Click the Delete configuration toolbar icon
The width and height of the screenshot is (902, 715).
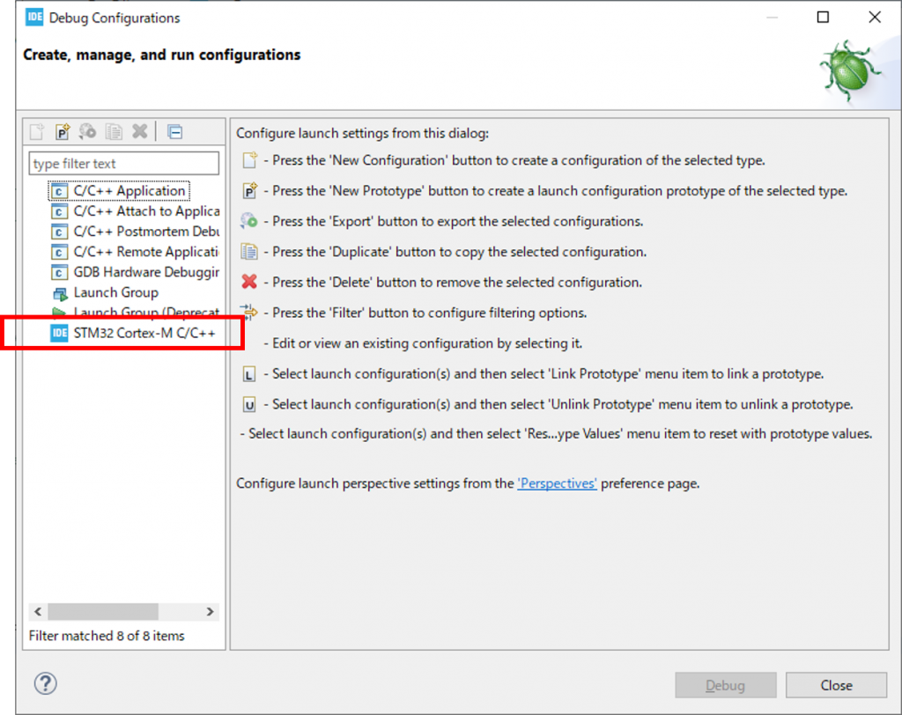pyautogui.click(x=139, y=132)
